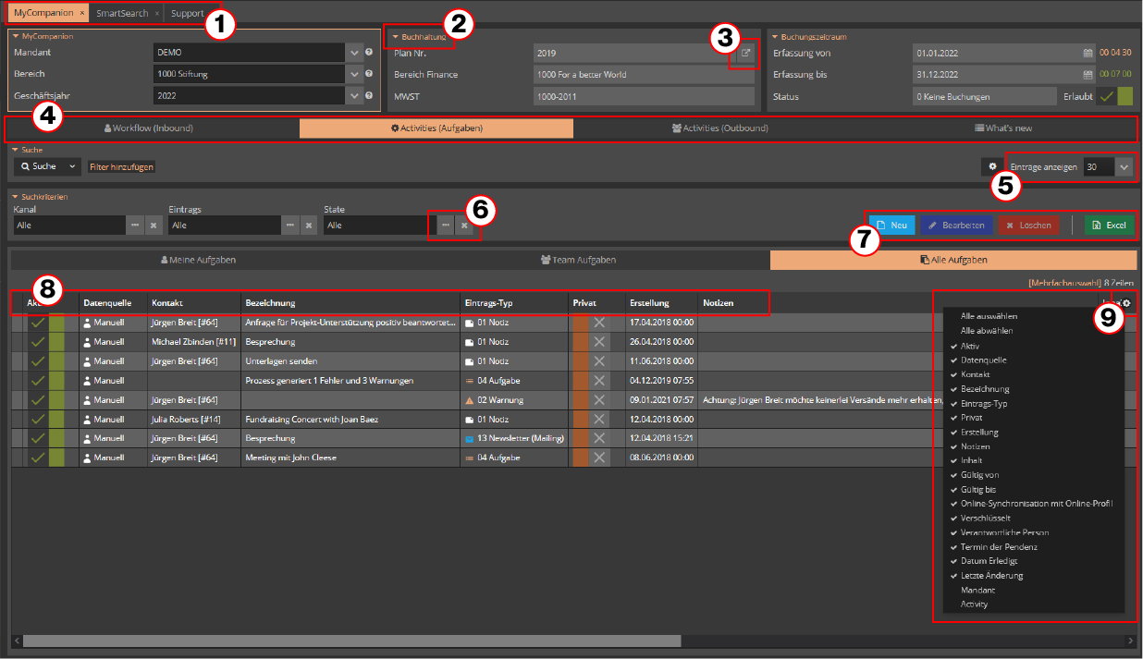
Task: Open the external link icon next to Plan Nr.
Action: pyautogui.click(x=744, y=54)
